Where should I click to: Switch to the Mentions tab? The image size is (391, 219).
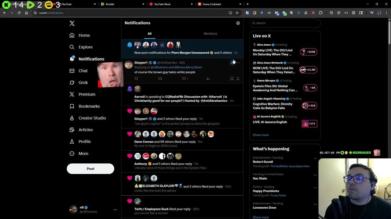click(210, 34)
